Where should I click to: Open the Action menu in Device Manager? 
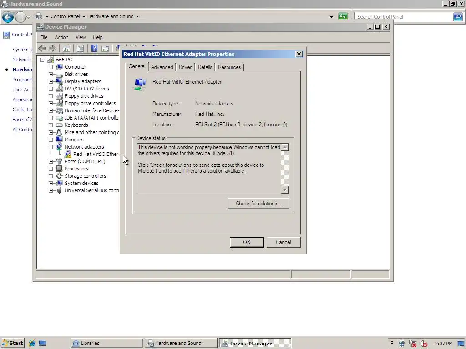[x=61, y=37]
